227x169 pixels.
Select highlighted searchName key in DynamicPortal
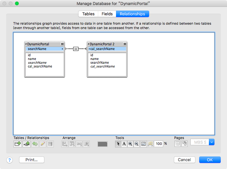click(x=45, y=49)
